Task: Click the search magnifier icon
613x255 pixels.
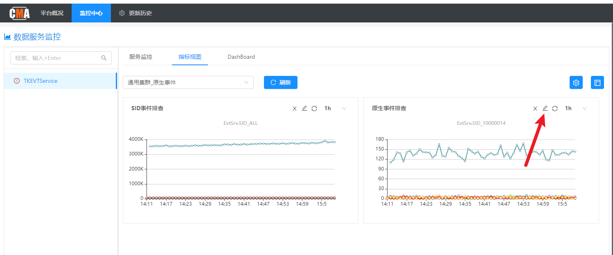Action: (104, 58)
